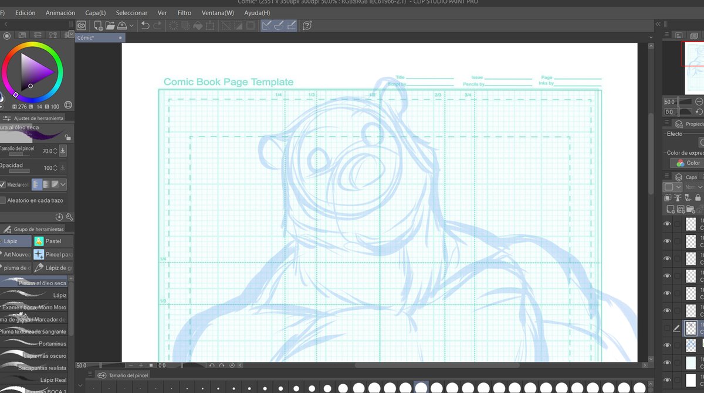Click the Color expression button
704x393 pixels.
click(x=688, y=163)
